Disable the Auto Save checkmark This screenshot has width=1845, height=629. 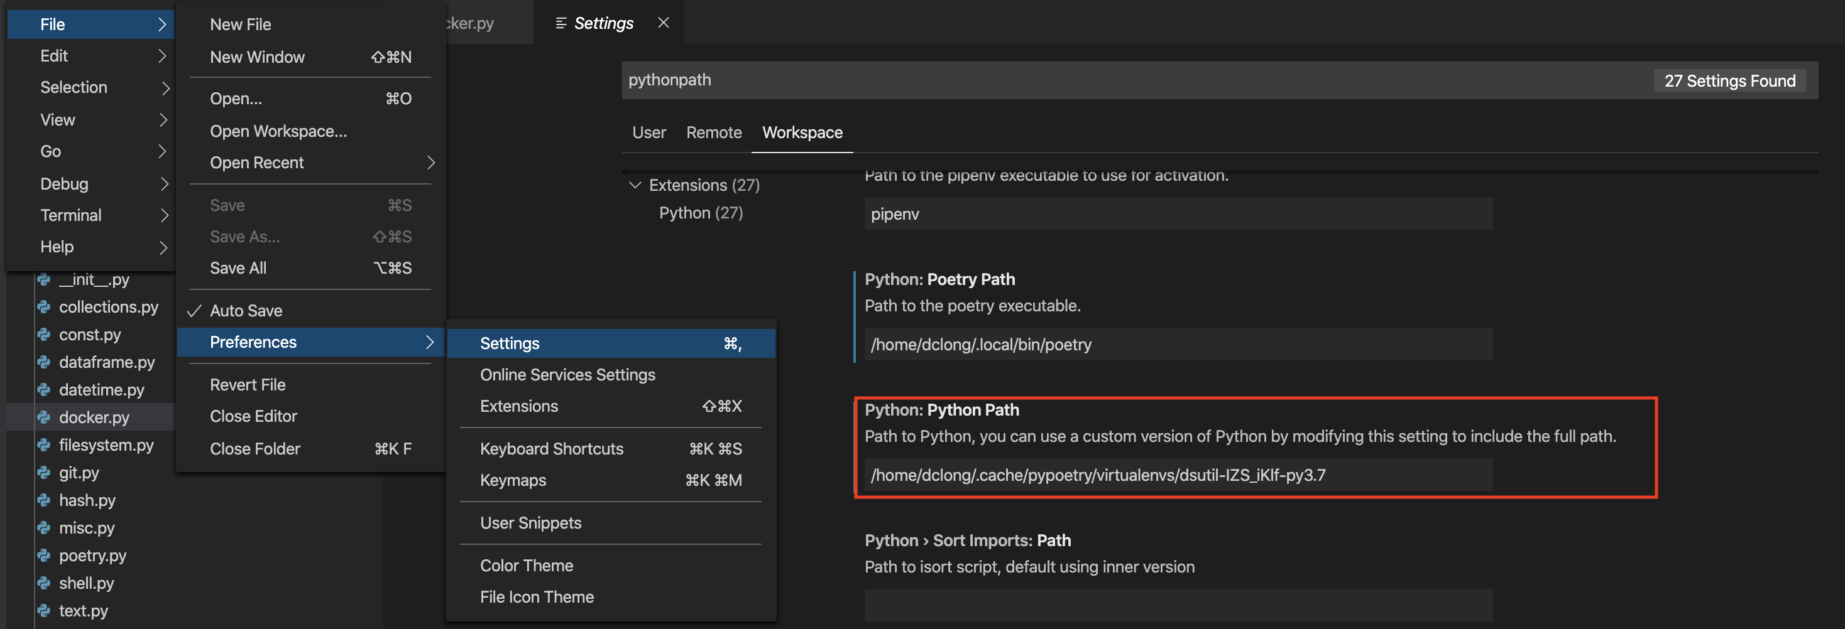(x=194, y=310)
